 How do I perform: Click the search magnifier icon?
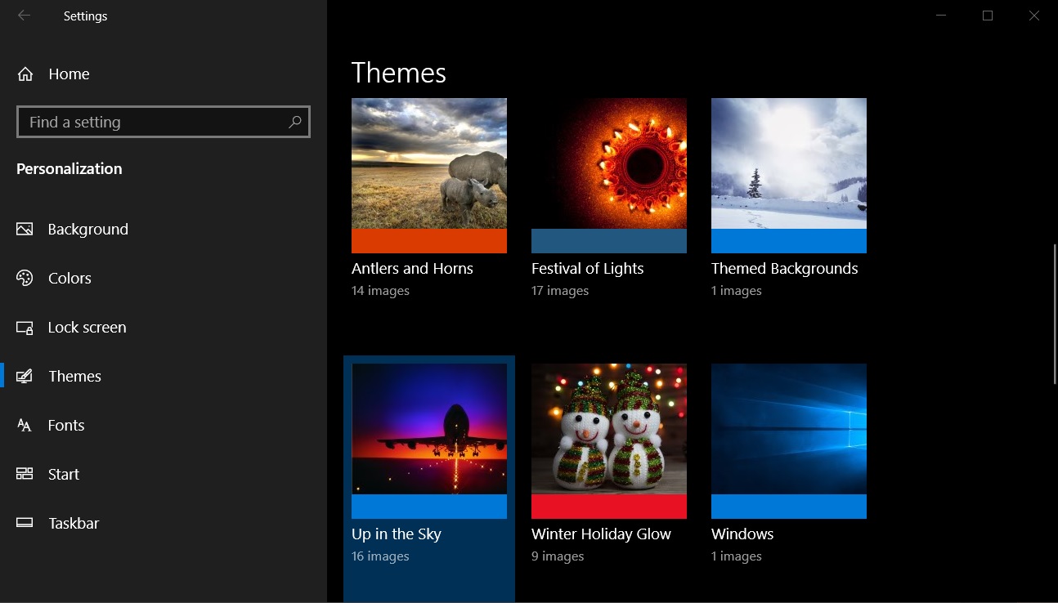pyautogui.click(x=295, y=122)
